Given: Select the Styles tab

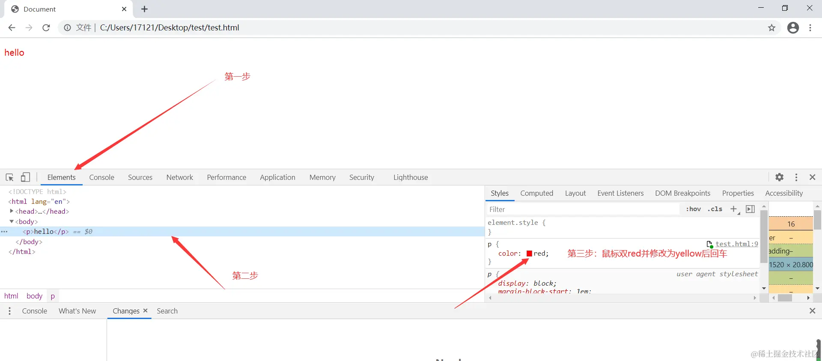Looking at the screenshot, I should pyautogui.click(x=500, y=193).
